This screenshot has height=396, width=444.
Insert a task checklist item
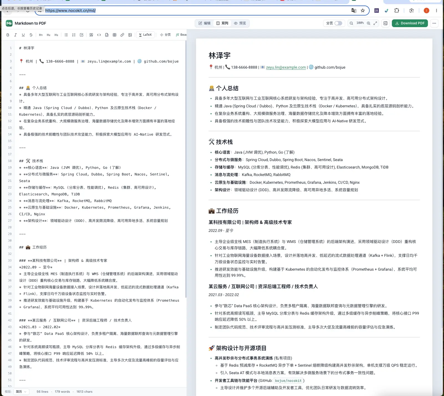point(82,35)
